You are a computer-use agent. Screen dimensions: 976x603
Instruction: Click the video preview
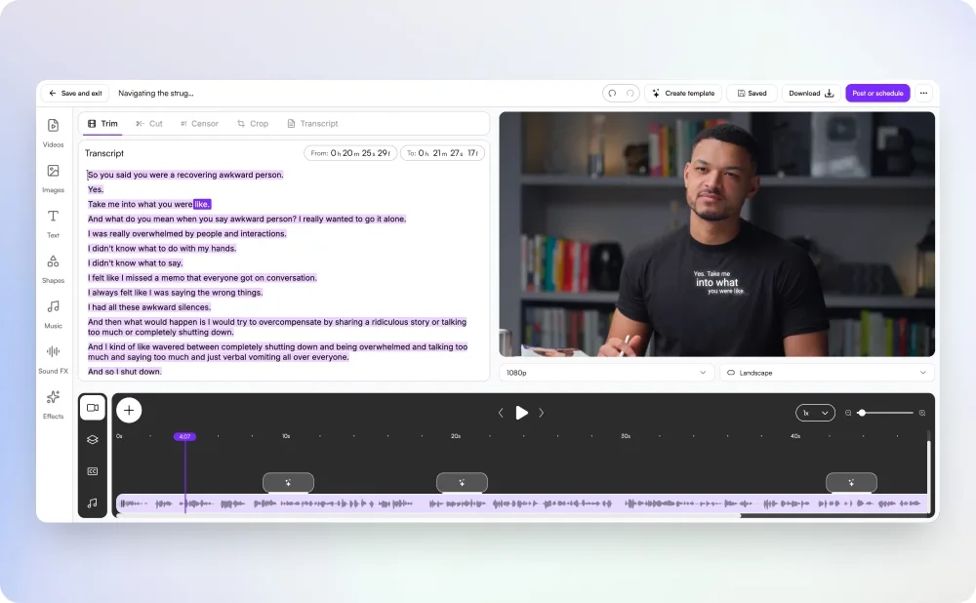tap(717, 234)
